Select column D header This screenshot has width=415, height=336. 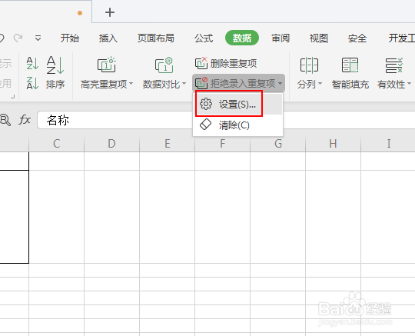point(111,144)
